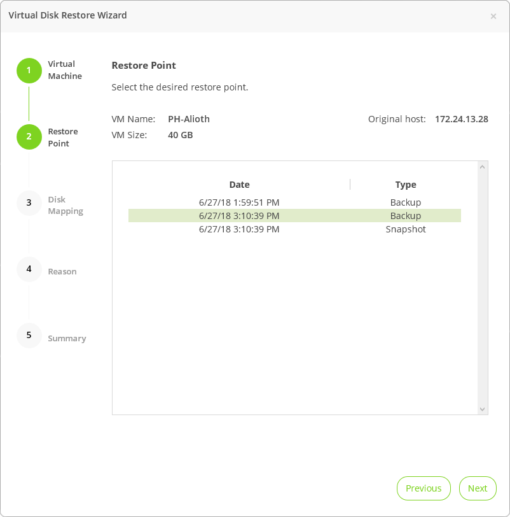This screenshot has height=517, width=510.
Task: Click step 2 circle icon
Action: click(x=29, y=137)
